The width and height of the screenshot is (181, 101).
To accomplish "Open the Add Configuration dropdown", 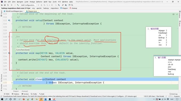I will 28,5.
